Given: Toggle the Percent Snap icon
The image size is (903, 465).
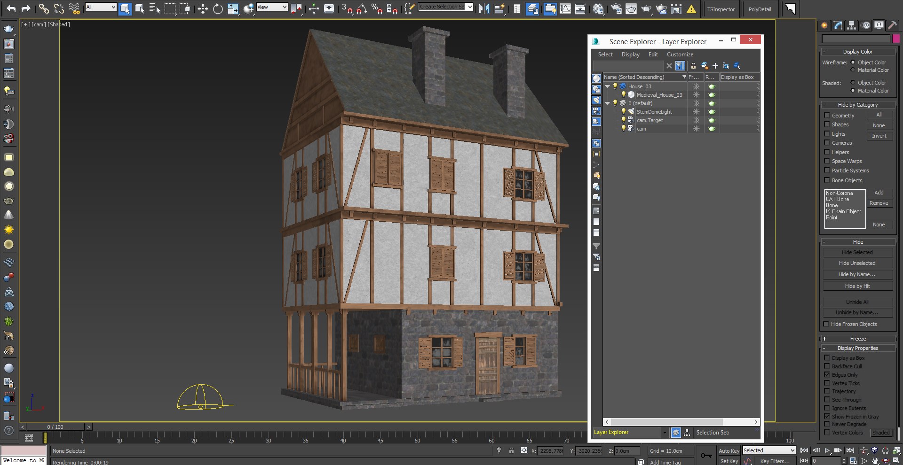Looking at the screenshot, I should [377, 8].
